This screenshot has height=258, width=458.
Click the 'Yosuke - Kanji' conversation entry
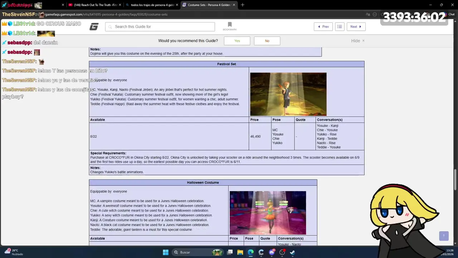[x=327, y=126]
